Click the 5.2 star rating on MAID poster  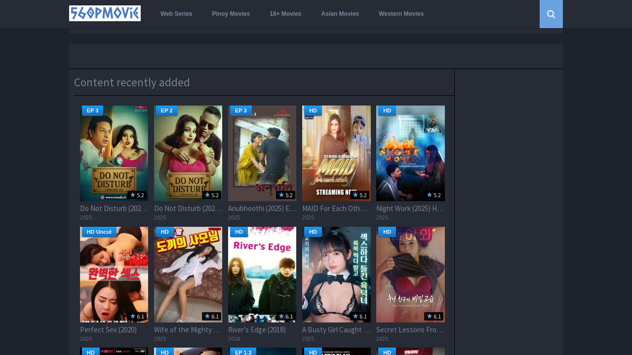360,195
